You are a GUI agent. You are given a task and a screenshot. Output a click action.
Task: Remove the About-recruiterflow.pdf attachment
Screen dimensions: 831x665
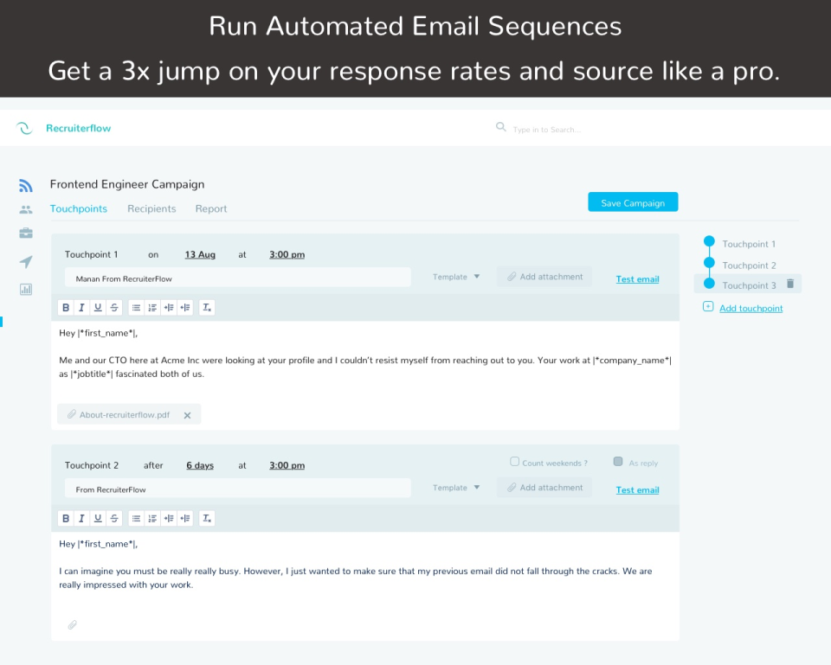click(x=187, y=414)
